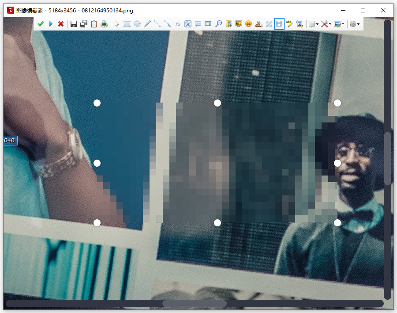This screenshot has height=313, width=397.
Task: Click the top-left pixelate resize handle
Action: pyautogui.click(x=97, y=103)
